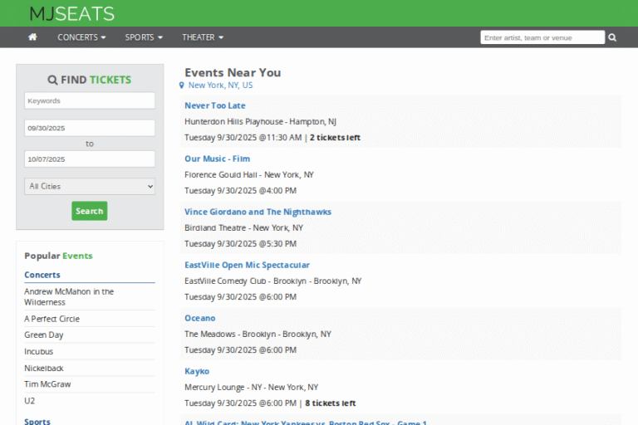The image size is (638, 425).
Task: Open the Kayko event listing
Action: [197, 371]
